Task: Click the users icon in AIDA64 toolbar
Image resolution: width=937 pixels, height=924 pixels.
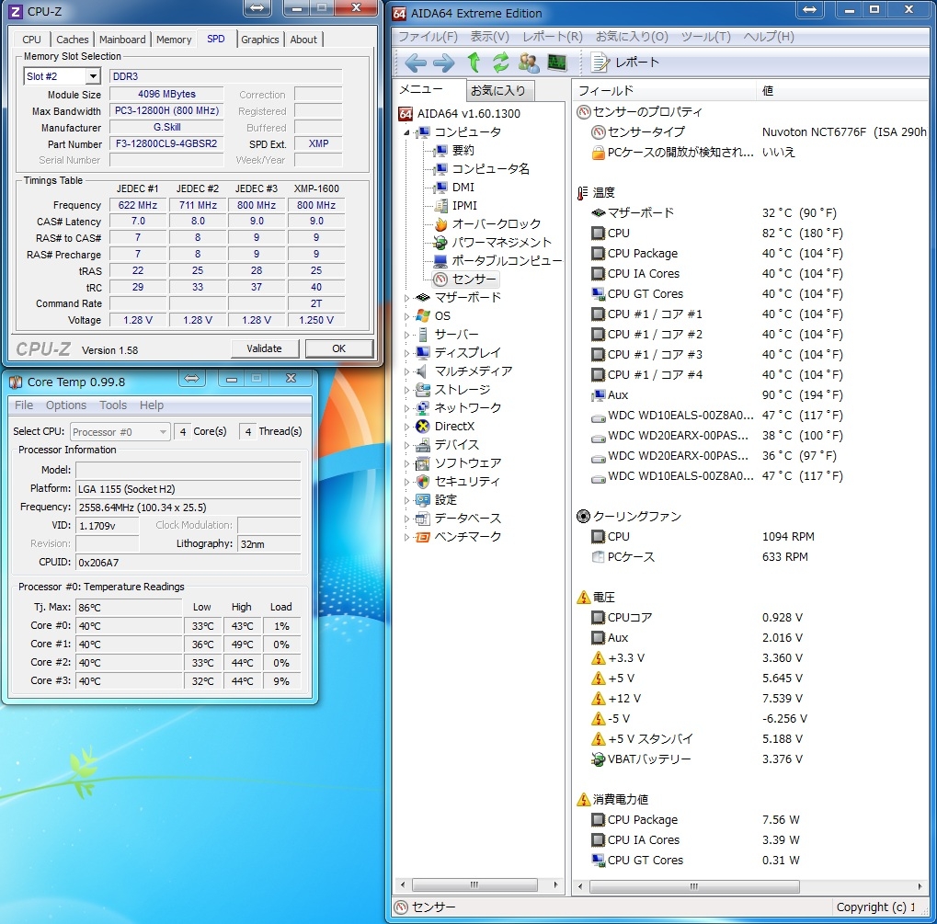Action: (x=529, y=63)
